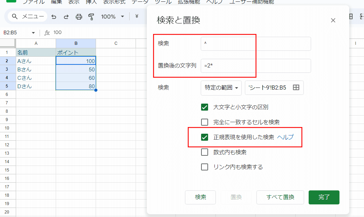Image resolution: width=364 pixels, height=217 pixels.
Task: Enable 完全に一致するセルを検索 checkbox
Action: point(205,122)
